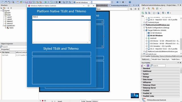This screenshot has height=102, width=182.
Task: Select 32-bit Windows target platform
Action: (156, 33)
